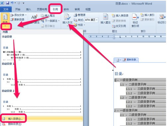The width and height of the screenshot is (167, 126).
Task: Click 插入尾注 in the ribbon
Action: 48,16
